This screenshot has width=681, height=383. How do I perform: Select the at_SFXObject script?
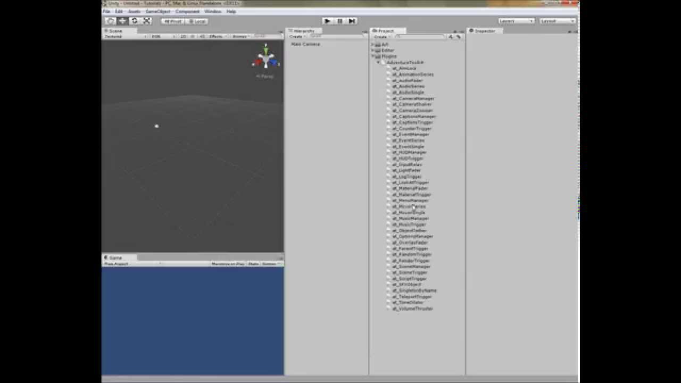click(406, 285)
